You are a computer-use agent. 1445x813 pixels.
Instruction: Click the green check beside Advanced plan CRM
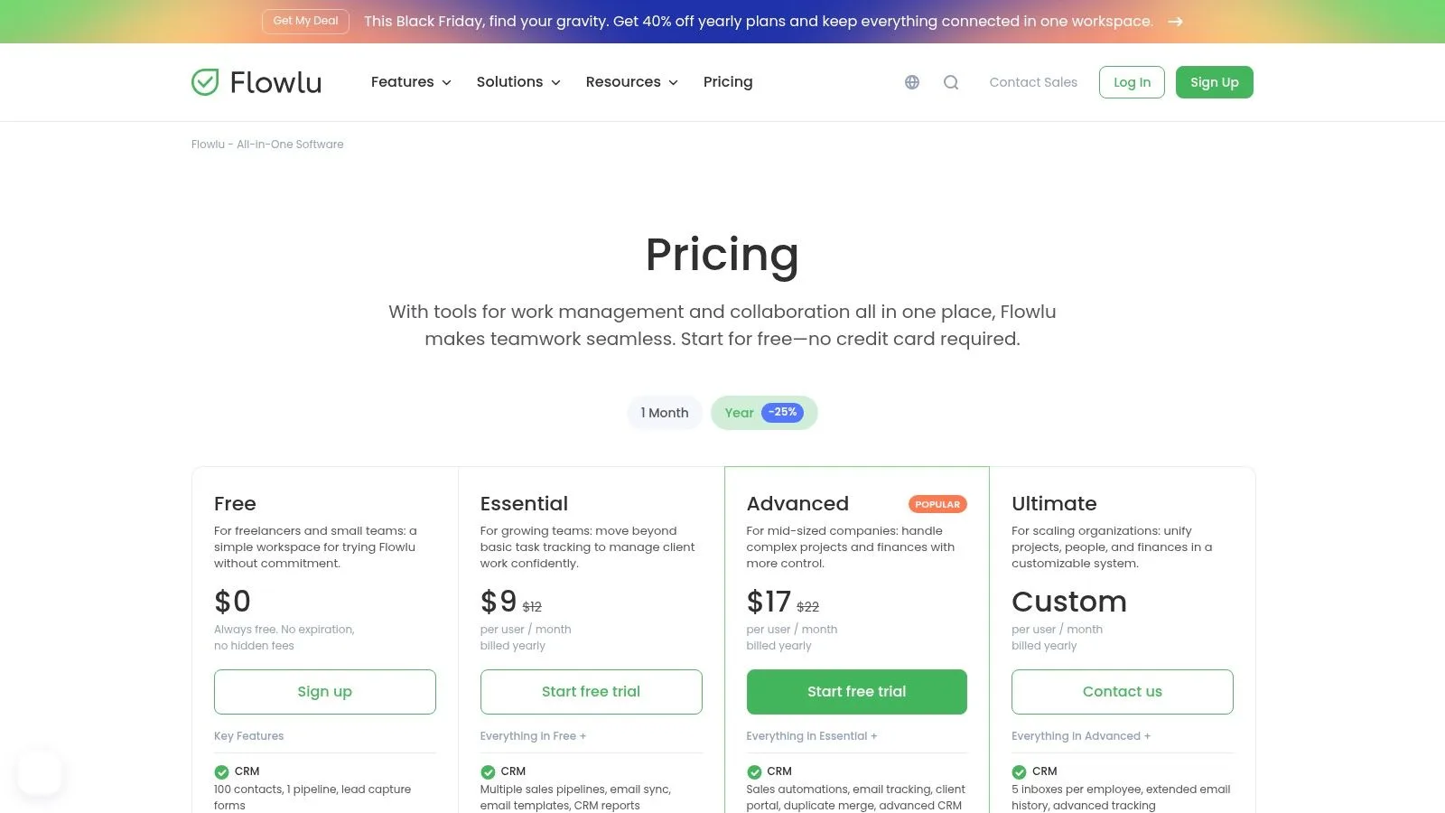coord(754,771)
